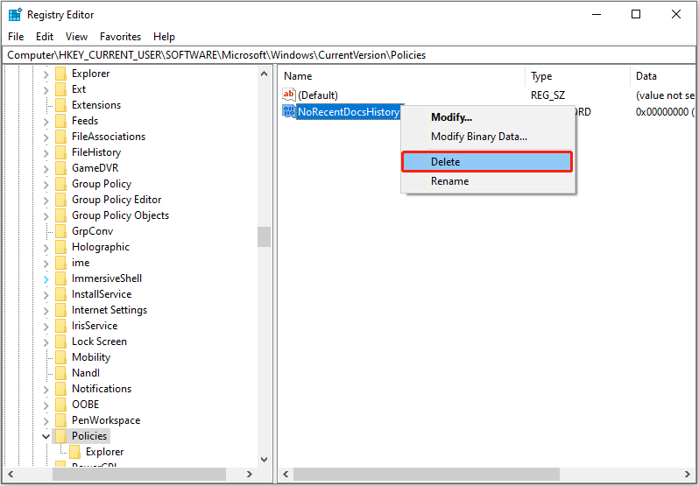Click the Extensions folder icon

(60, 105)
